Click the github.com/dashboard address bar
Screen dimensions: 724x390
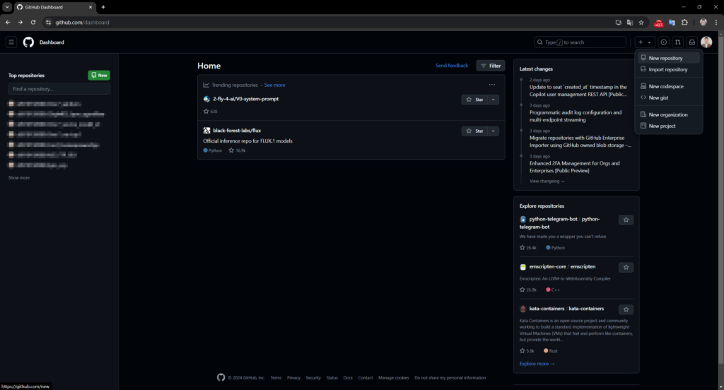click(330, 22)
